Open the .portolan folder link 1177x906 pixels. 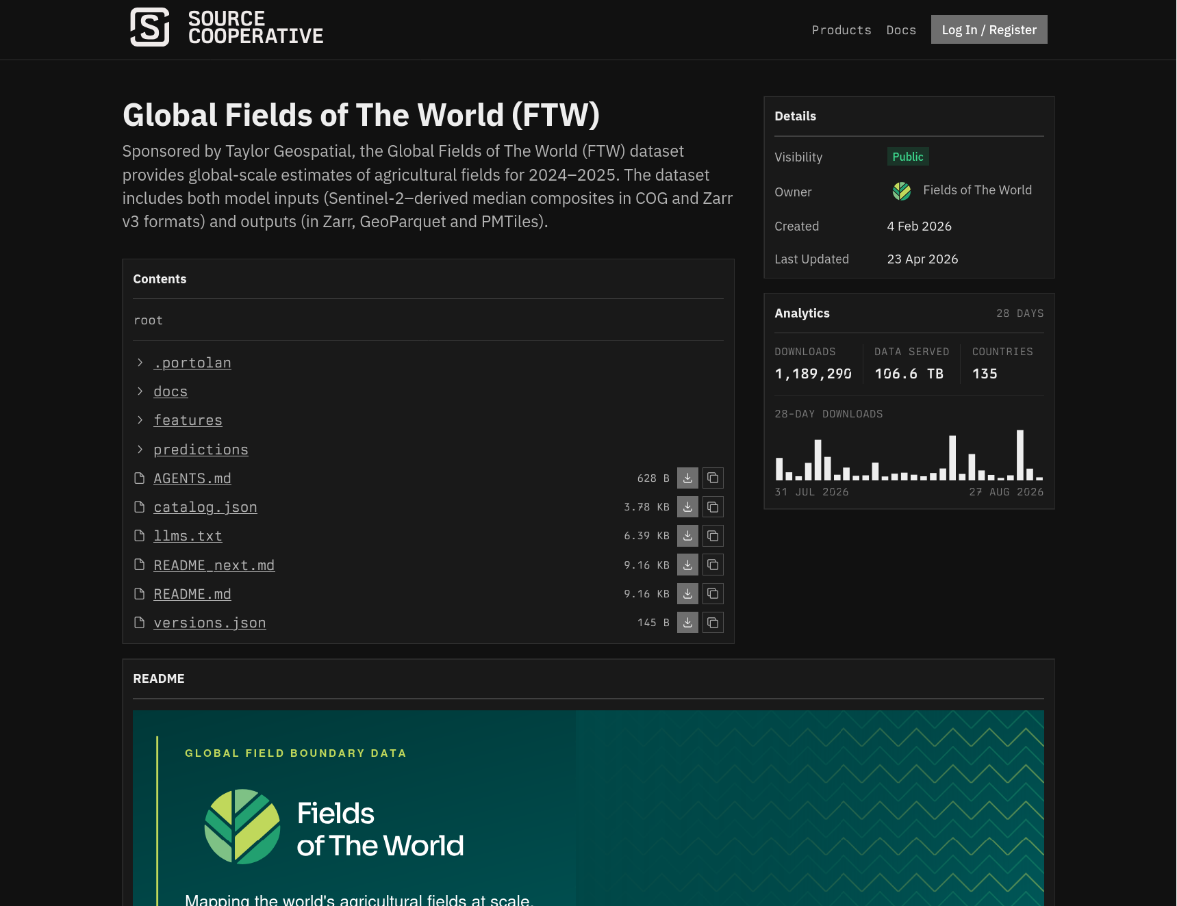[192, 363]
